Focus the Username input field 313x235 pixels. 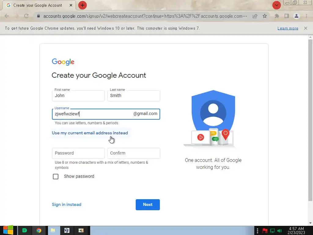click(106, 114)
